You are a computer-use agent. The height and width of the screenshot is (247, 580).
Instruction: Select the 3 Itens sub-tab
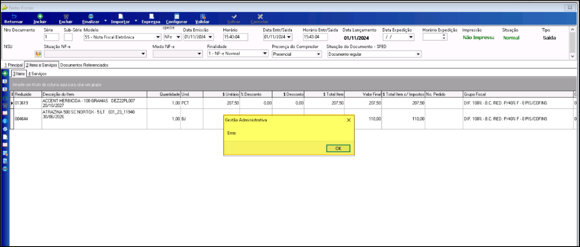click(x=19, y=74)
